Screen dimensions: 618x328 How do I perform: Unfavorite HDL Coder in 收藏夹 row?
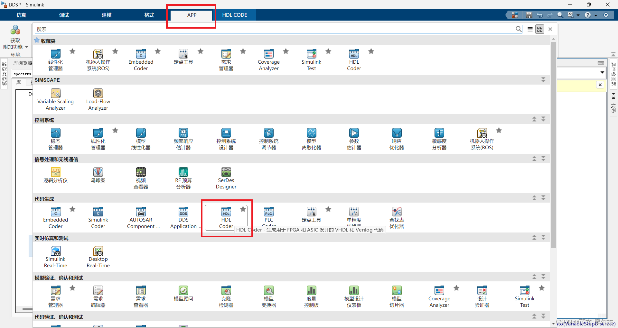click(x=371, y=51)
